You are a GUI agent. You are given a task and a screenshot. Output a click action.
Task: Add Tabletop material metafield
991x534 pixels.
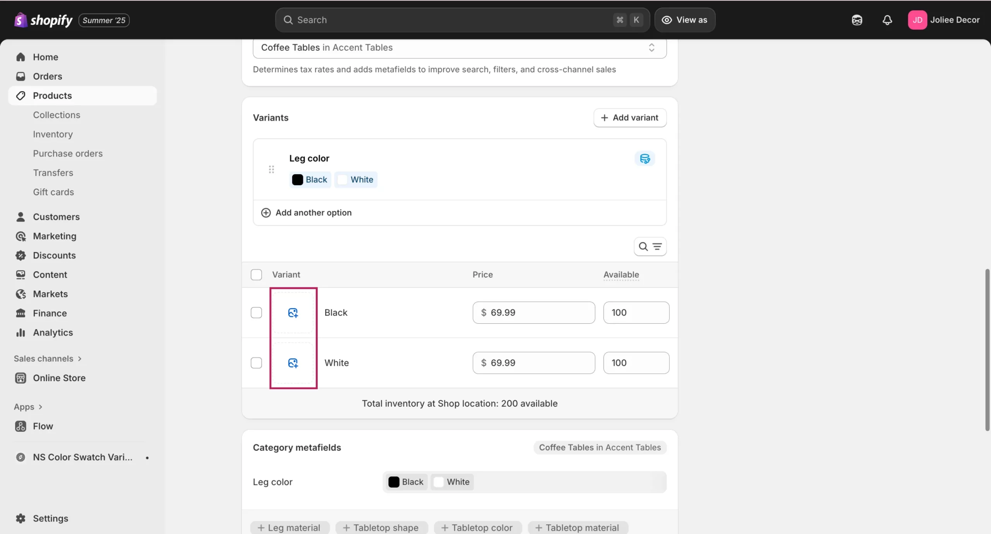point(578,527)
